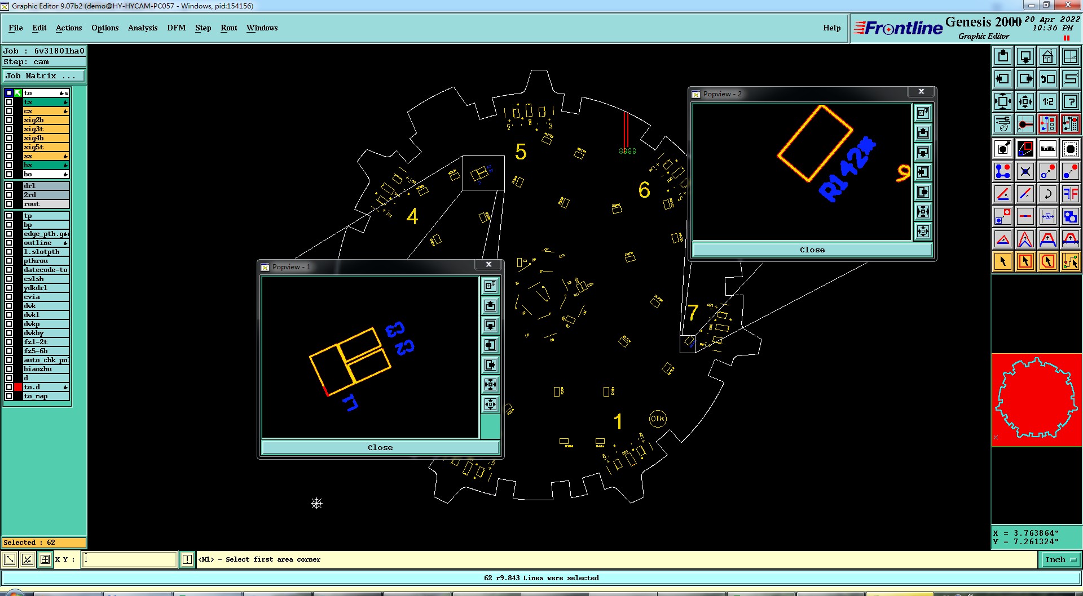Click the Home view icon
The height and width of the screenshot is (596, 1083).
[x=1047, y=56]
